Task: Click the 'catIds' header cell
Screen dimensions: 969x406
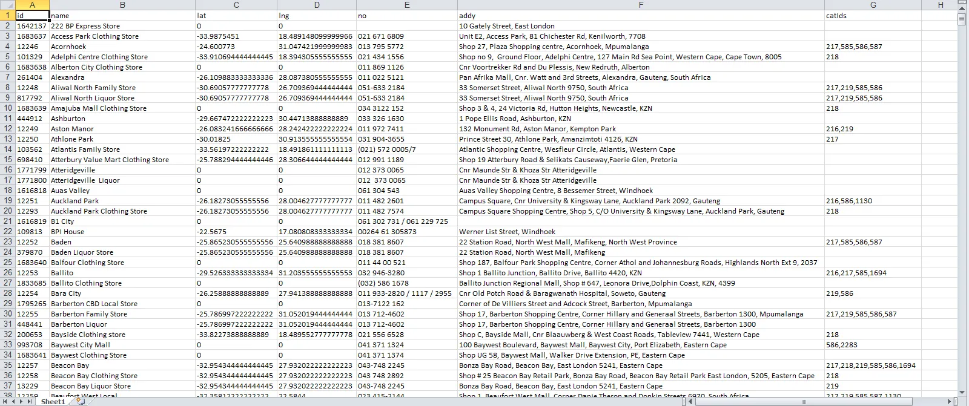Action: pos(873,16)
